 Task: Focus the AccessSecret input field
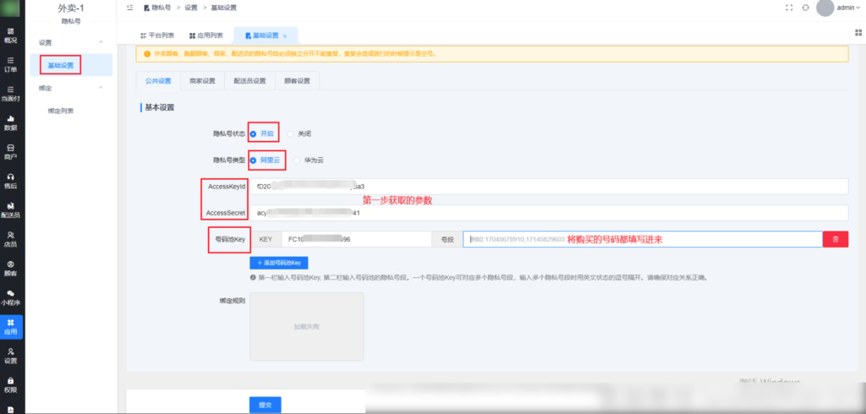549,213
